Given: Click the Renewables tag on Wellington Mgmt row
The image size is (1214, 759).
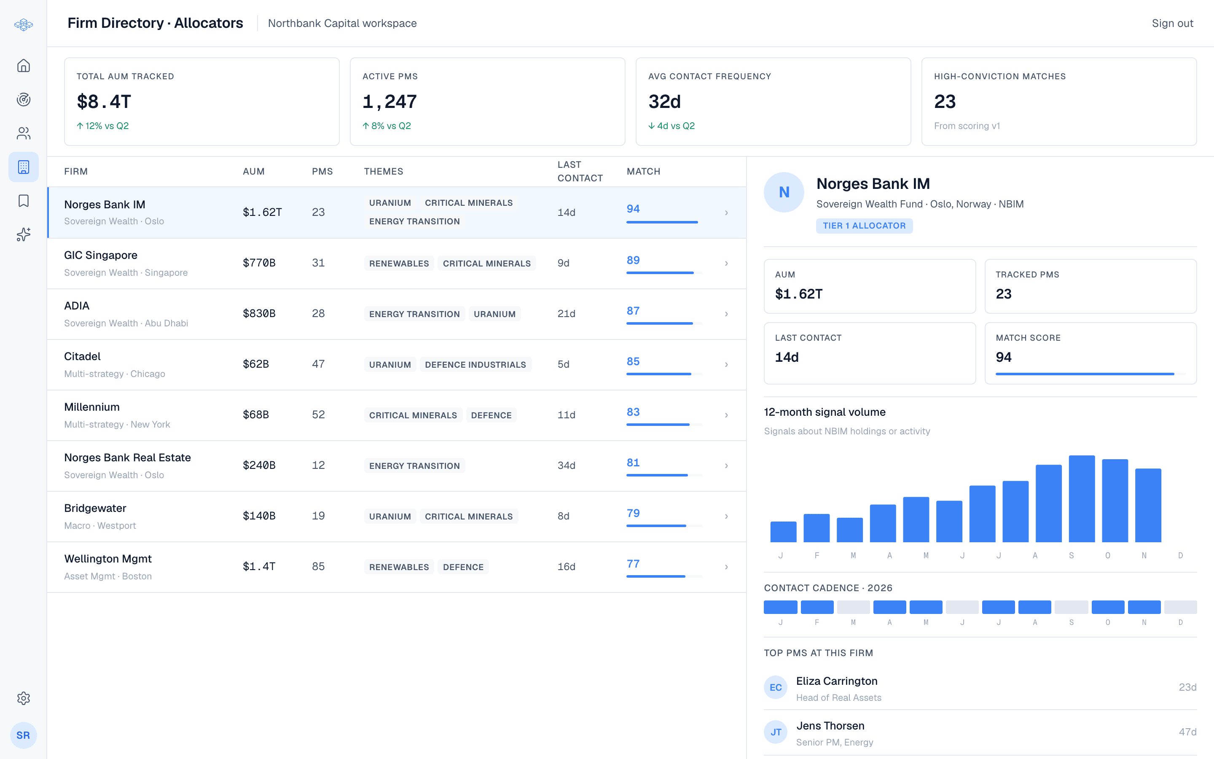Looking at the screenshot, I should (x=399, y=567).
